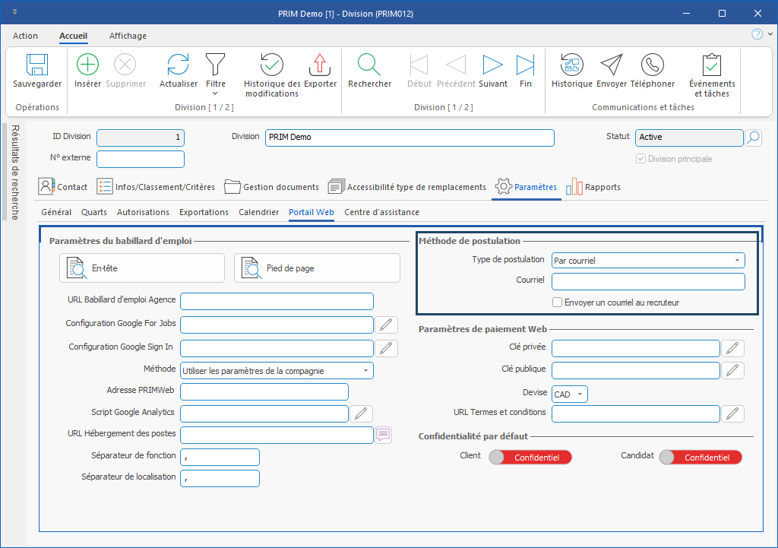Refresh using the Actualiser icon
This screenshot has width=778, height=548.
coord(178,66)
